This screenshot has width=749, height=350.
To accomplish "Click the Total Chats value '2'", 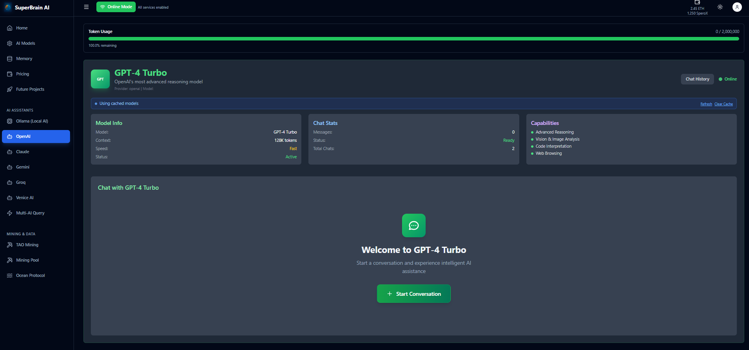I will click(513, 149).
